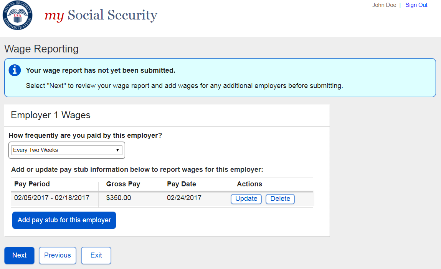Sort by Pay Date column header

pos(182,184)
